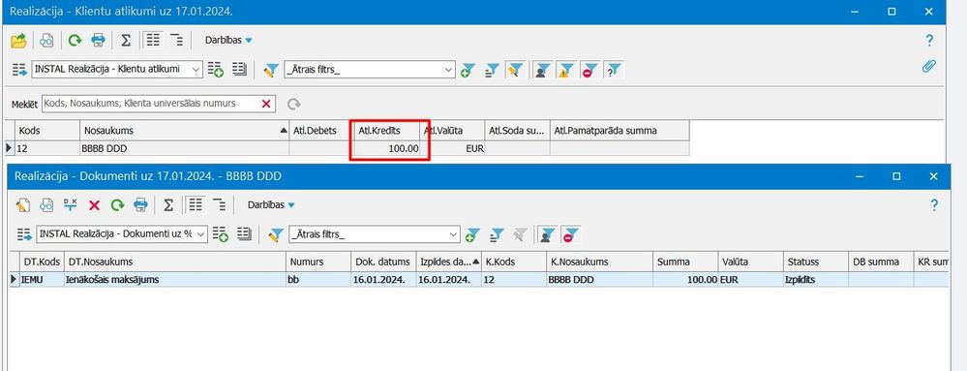This screenshot has width=967, height=371.
Task: Add new view icon in Klientu atlikumi window
Action: click(x=215, y=69)
